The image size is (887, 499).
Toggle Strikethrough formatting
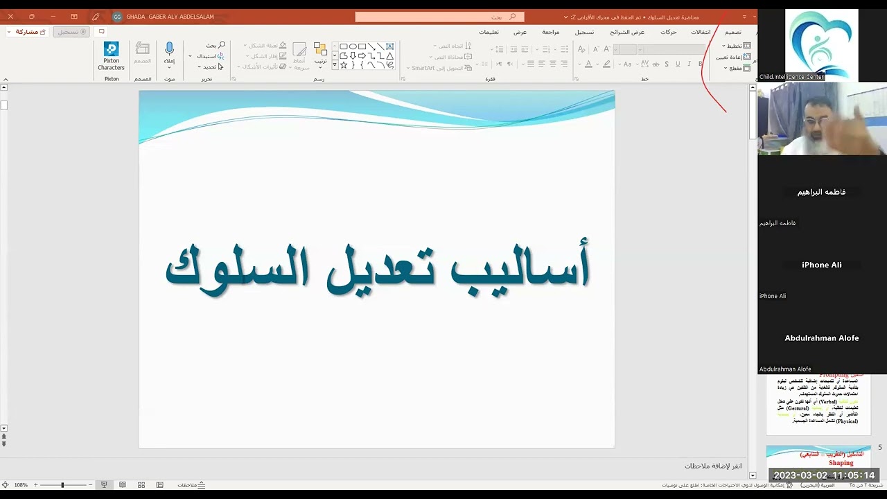(x=656, y=64)
